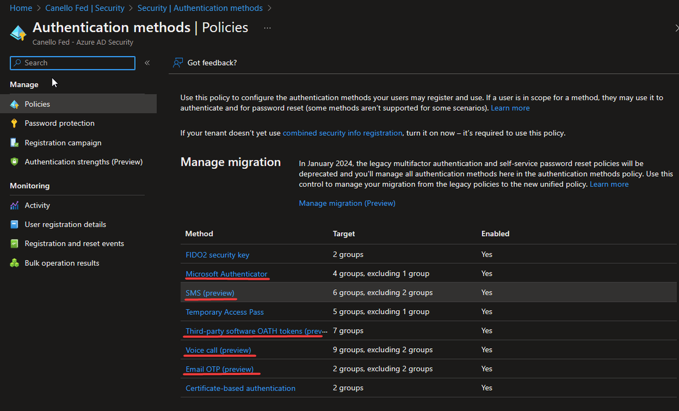Click the Policies sidebar icon

point(14,104)
